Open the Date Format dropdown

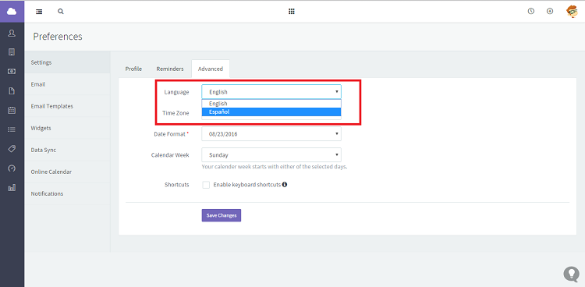tap(271, 133)
